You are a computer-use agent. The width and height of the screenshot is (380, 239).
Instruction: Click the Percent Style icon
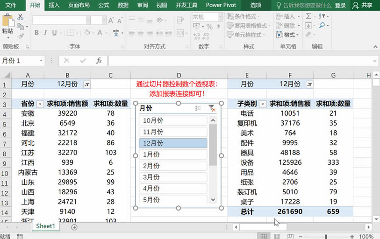(x=209, y=27)
